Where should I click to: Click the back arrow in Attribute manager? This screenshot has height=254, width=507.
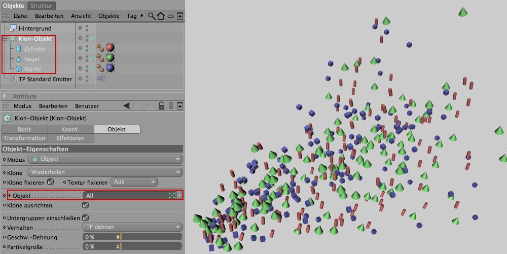(x=127, y=106)
